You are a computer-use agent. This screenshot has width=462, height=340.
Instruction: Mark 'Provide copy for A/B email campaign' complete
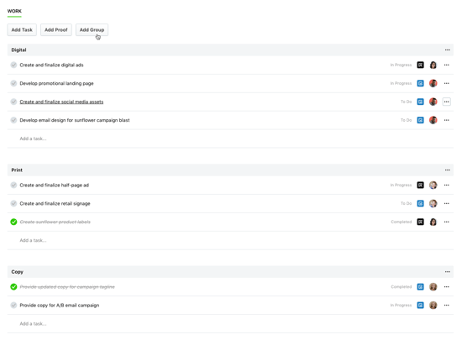13,306
